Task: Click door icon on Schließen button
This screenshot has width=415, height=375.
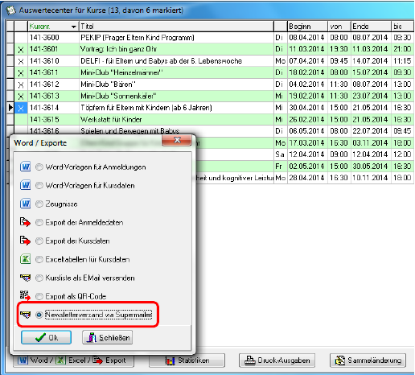Action: [92, 337]
